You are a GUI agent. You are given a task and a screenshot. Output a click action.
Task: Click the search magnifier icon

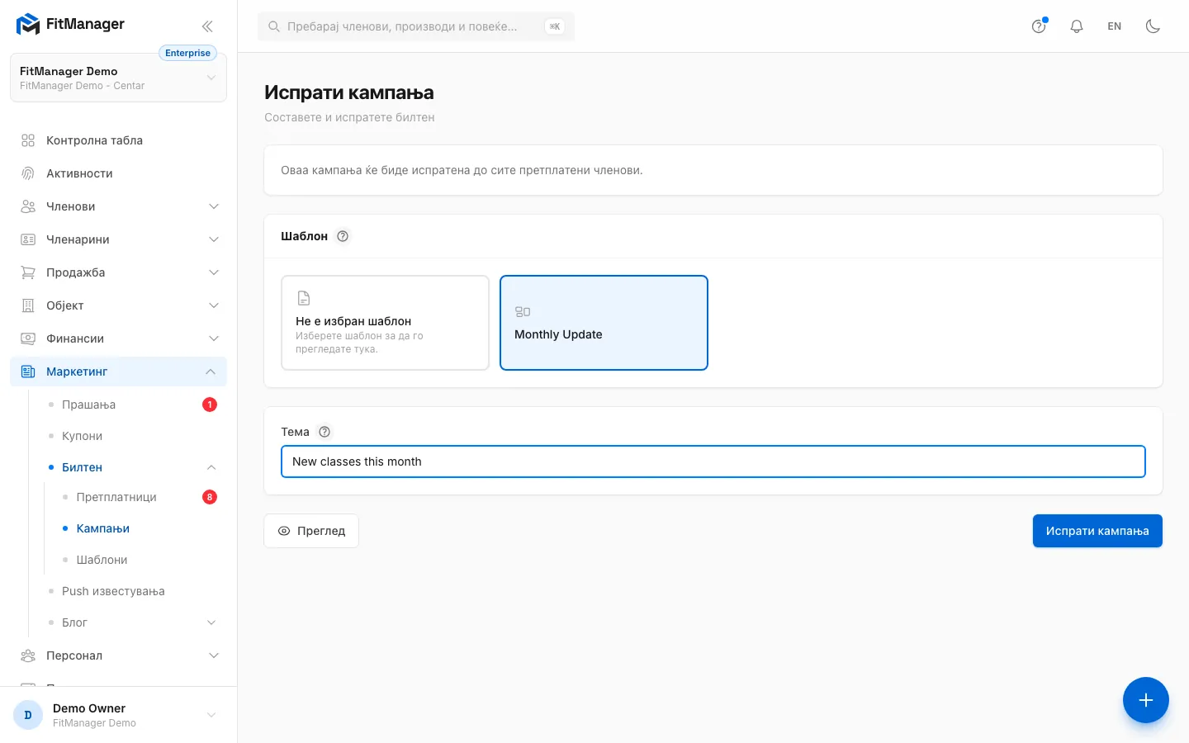(x=274, y=26)
